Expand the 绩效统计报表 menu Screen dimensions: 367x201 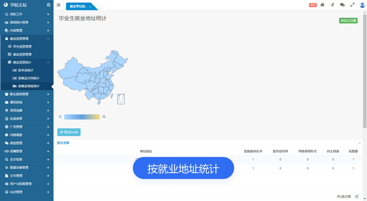click(x=48, y=22)
